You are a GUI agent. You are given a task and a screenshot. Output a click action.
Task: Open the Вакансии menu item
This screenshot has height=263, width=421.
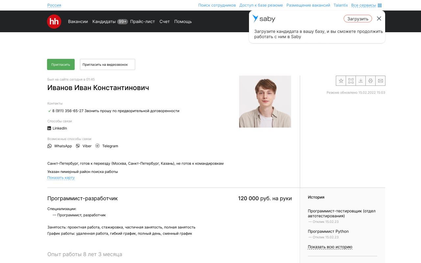coord(78,21)
